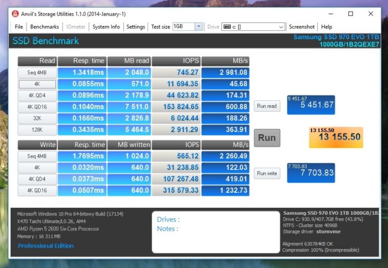This screenshot has width=388, height=268.
Task: Click the Read 32K test button
Action: (x=37, y=118)
